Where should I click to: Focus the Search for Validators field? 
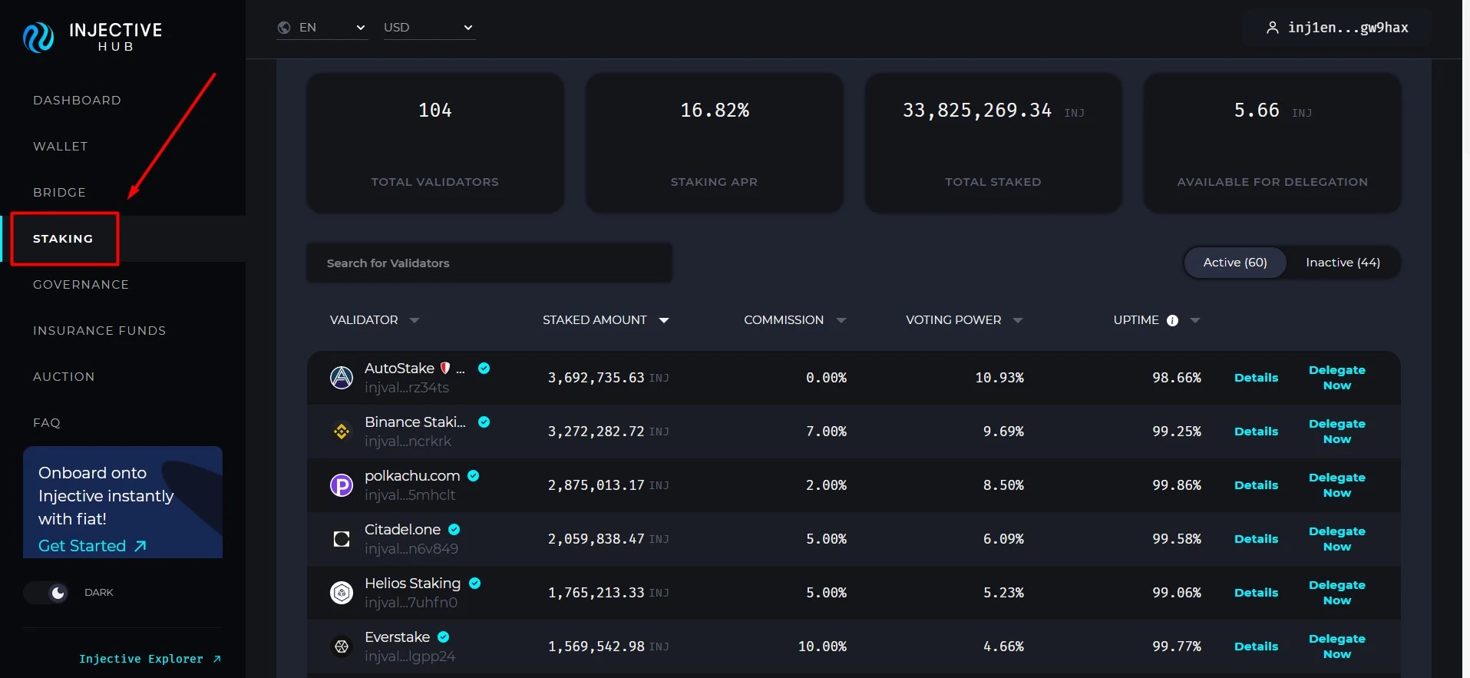pyautogui.click(x=489, y=263)
